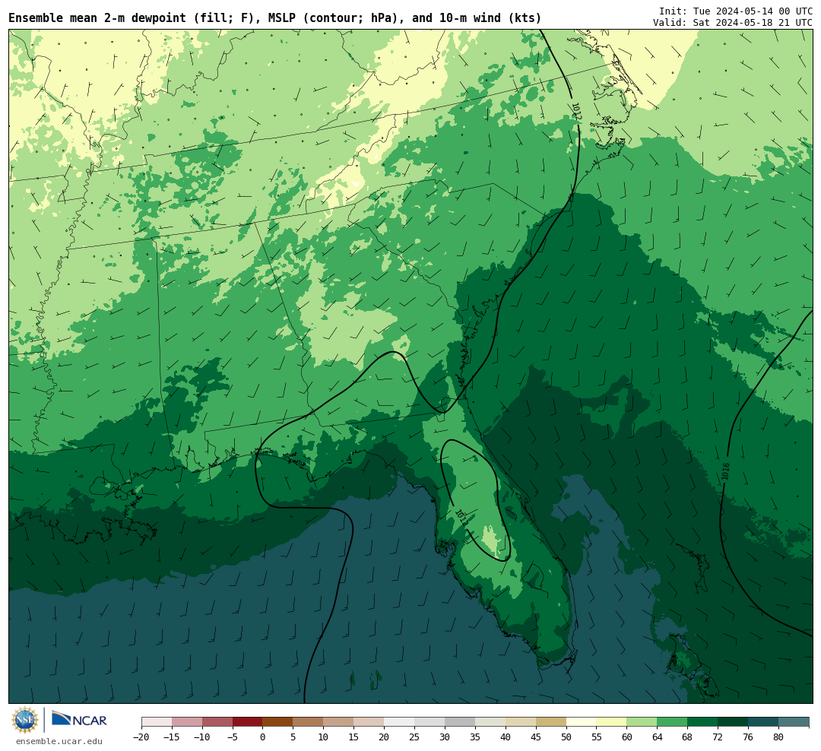The width and height of the screenshot is (821, 751).
Task: Pick the 25 to 30 light gray swatch
Action: coord(430,722)
